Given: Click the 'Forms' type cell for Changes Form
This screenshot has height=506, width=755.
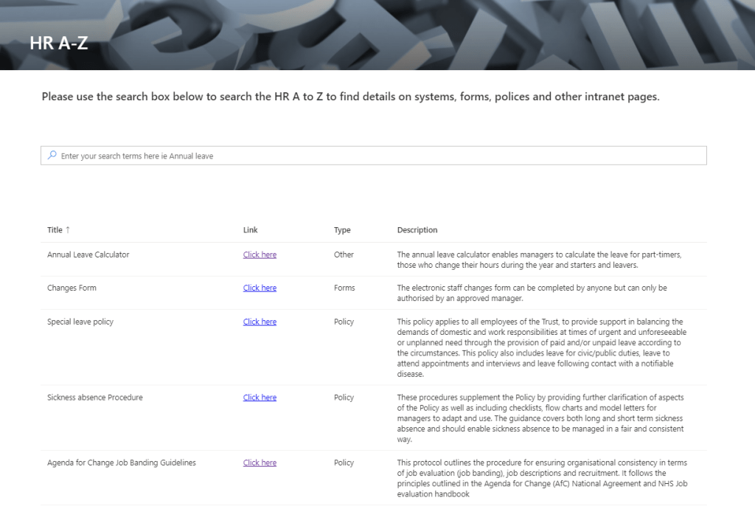Looking at the screenshot, I should pyautogui.click(x=344, y=288).
